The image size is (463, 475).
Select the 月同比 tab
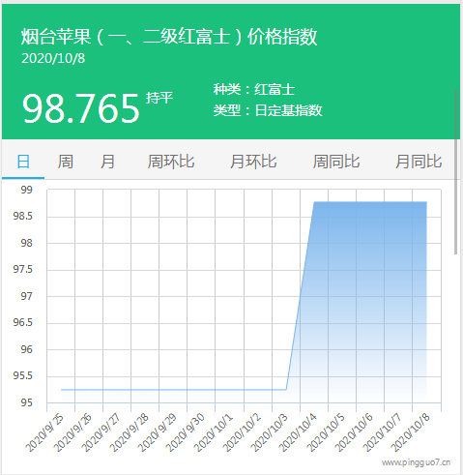pos(419,162)
